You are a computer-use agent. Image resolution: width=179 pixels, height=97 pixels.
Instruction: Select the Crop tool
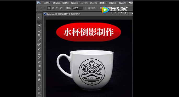[39, 35]
